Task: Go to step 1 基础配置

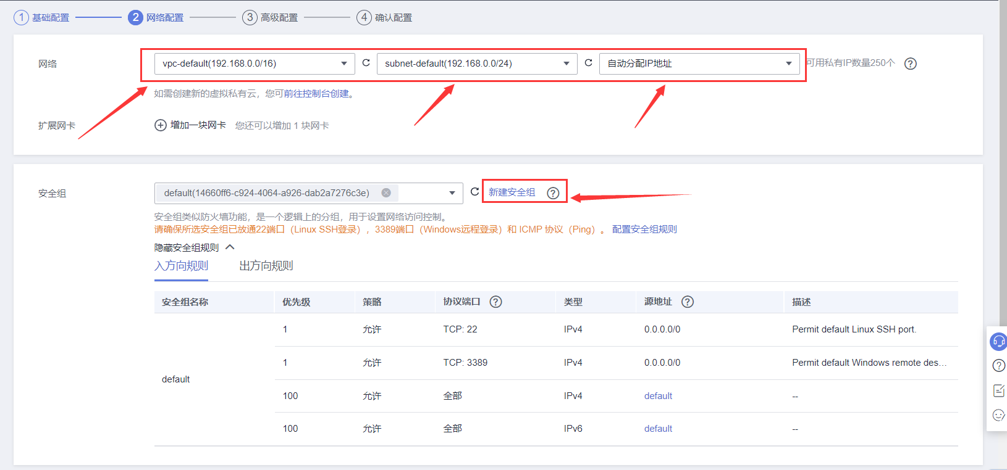Action: [41, 17]
